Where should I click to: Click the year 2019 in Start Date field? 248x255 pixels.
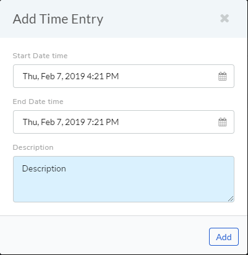coord(75,76)
